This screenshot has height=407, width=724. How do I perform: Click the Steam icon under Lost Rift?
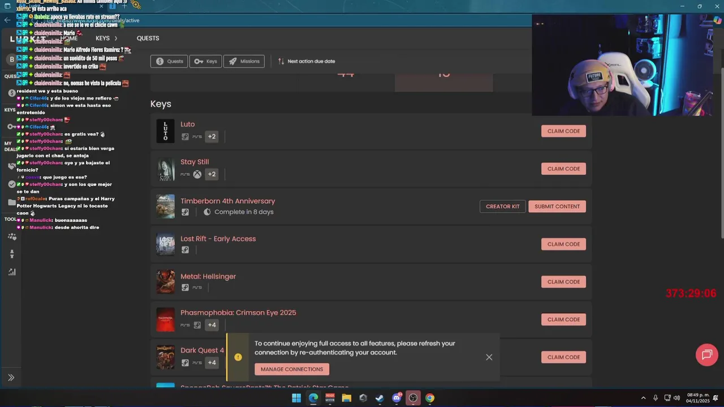185,250
